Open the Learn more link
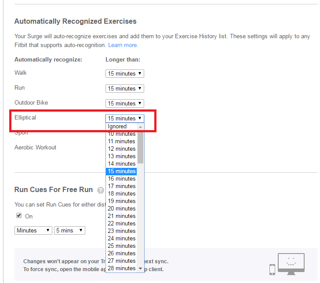The height and width of the screenshot is (283, 320). (123, 45)
